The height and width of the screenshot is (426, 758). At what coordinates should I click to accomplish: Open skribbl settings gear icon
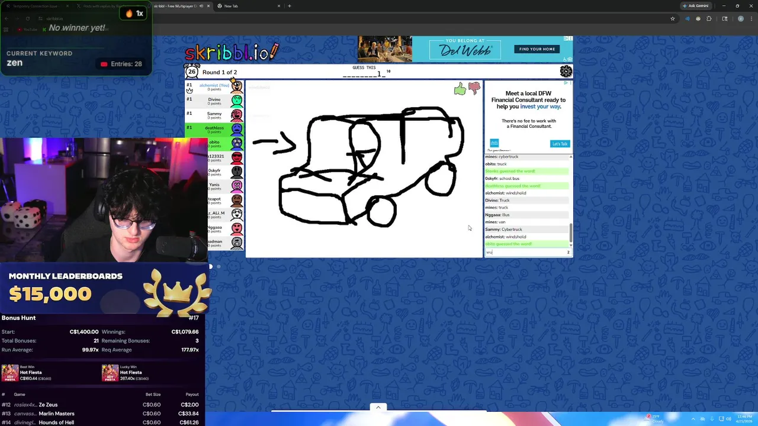tap(566, 72)
